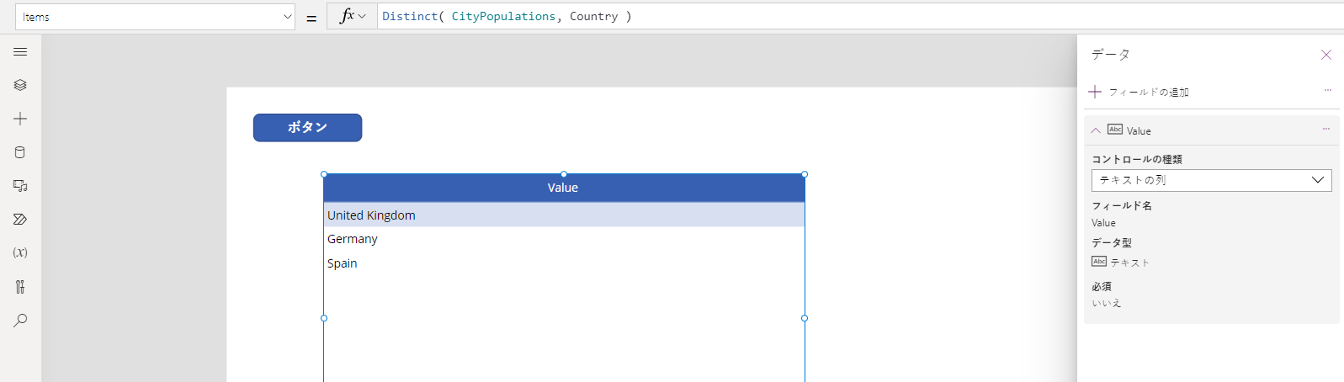Open the Advanced tools icon in sidebar
This screenshot has width=1344, height=382.
click(20, 287)
